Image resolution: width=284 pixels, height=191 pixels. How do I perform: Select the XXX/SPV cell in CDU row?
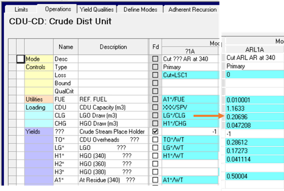[189, 108]
